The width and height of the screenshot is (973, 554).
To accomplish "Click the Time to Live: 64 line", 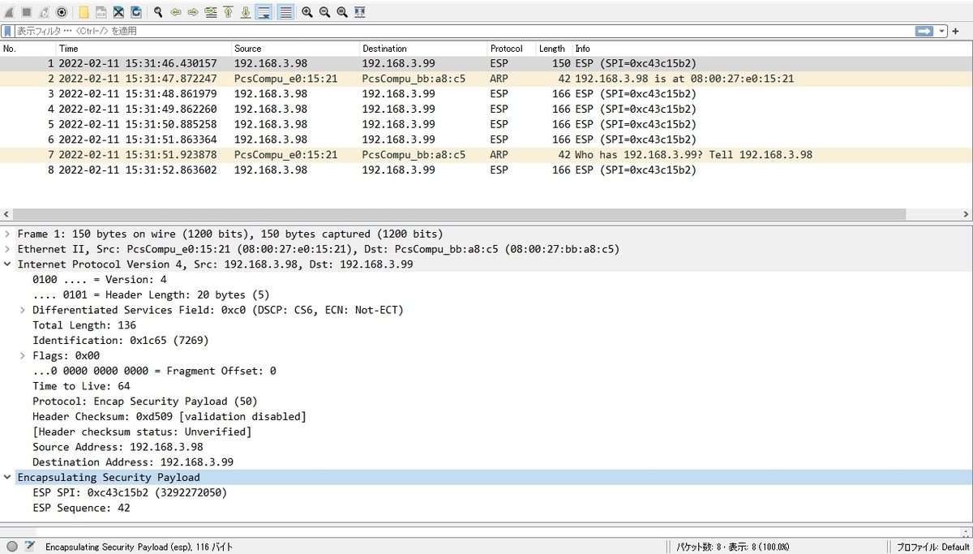I will click(81, 386).
